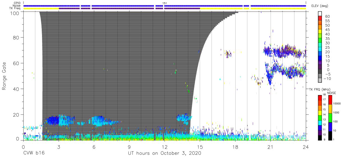Image resolution: width=344 pixels, height=159 pixels.
Task: Click the 12 tick on UT hours axis
Action: [x=165, y=147]
